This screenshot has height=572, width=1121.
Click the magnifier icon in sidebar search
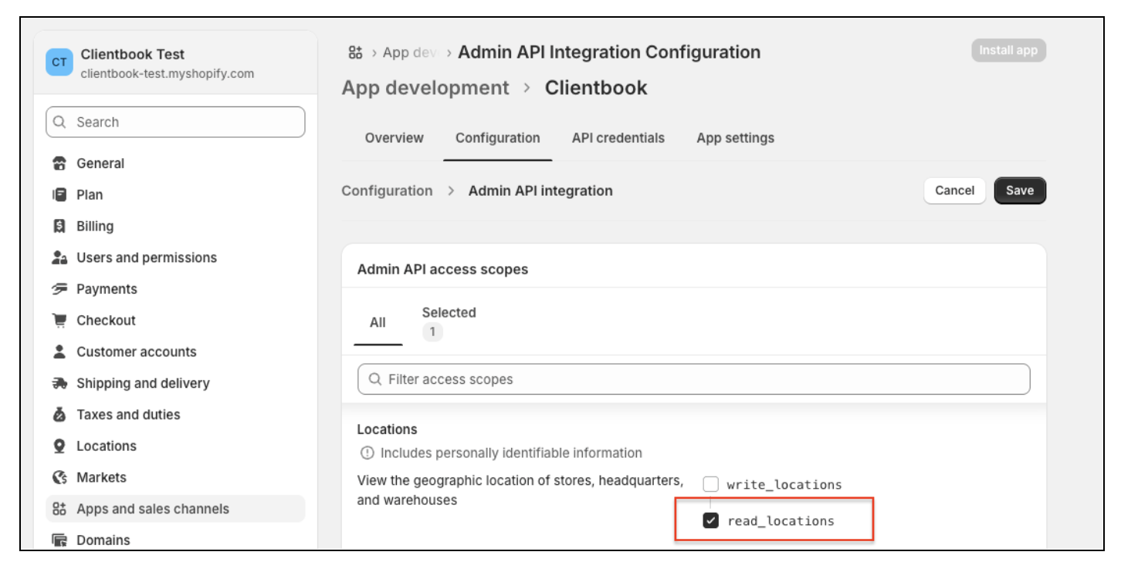coord(60,122)
